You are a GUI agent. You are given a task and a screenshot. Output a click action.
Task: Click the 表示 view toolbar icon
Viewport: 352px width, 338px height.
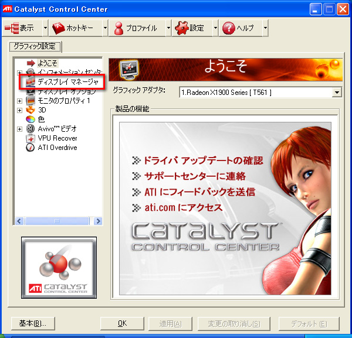(x=12, y=28)
